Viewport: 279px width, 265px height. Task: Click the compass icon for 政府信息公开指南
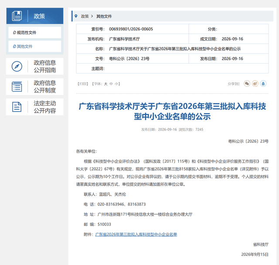click(17, 67)
